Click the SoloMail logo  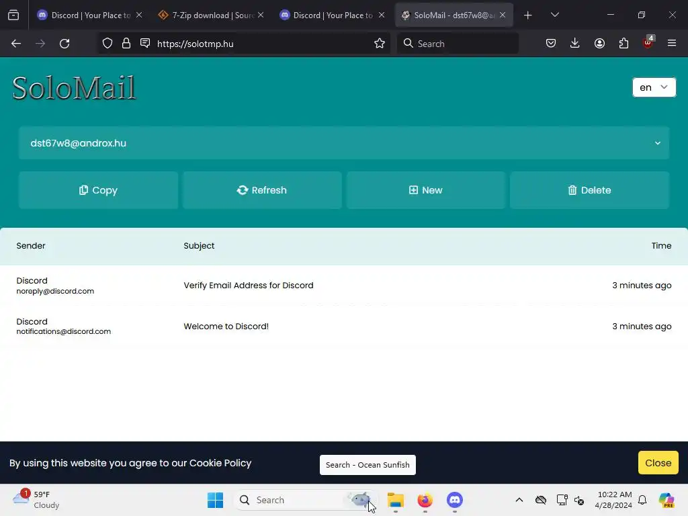pyautogui.click(x=74, y=87)
